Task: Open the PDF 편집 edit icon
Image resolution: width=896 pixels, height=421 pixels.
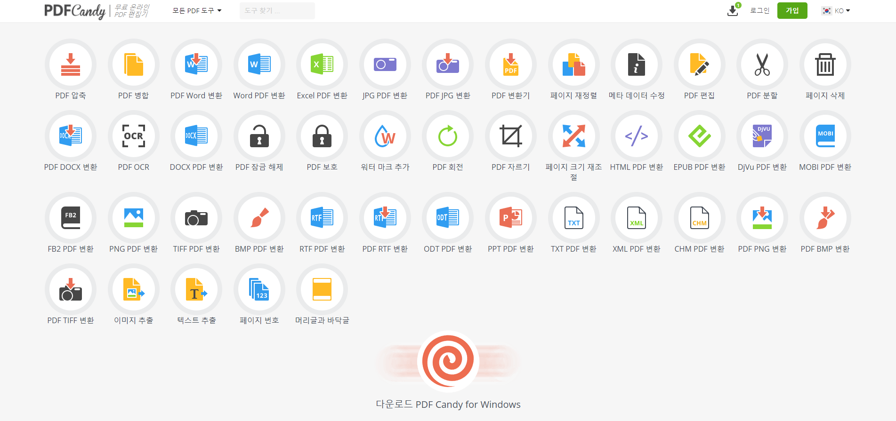Action: (x=700, y=64)
